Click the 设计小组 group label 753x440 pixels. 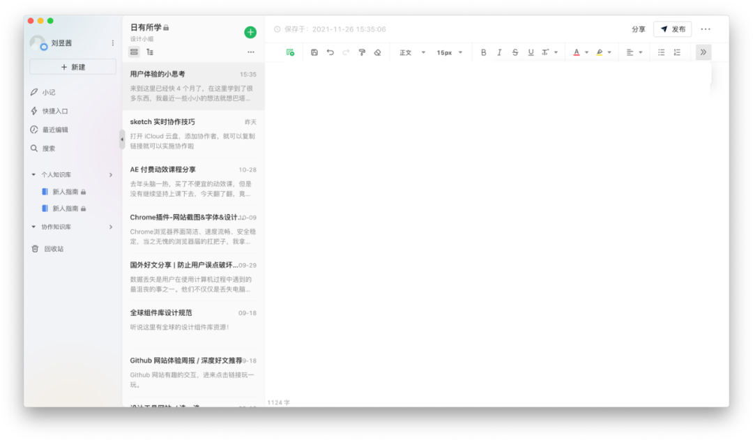pyautogui.click(x=142, y=39)
